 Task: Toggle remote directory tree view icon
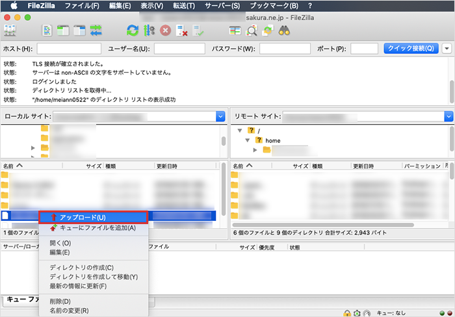pos(80,30)
